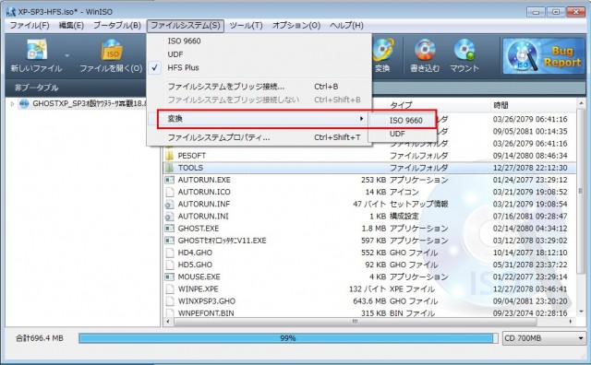Click the MOUSE.EXE application icon
This screenshot has height=365, width=591.
click(x=170, y=277)
